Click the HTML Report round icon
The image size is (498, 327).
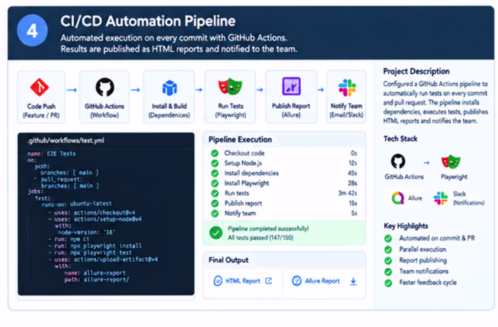[218, 281]
